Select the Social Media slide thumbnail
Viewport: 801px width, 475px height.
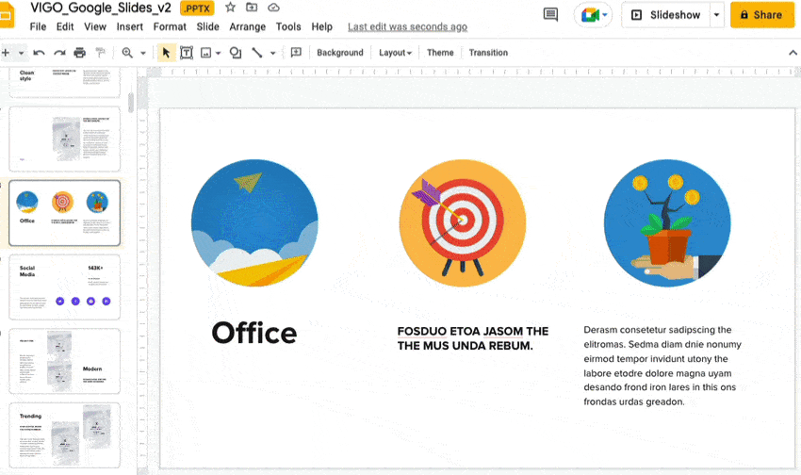[65, 287]
